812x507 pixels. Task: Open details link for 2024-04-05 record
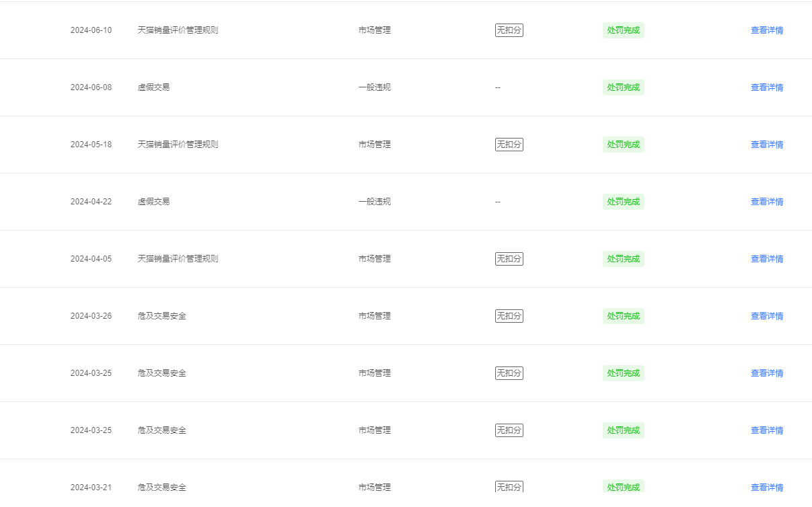[767, 259]
